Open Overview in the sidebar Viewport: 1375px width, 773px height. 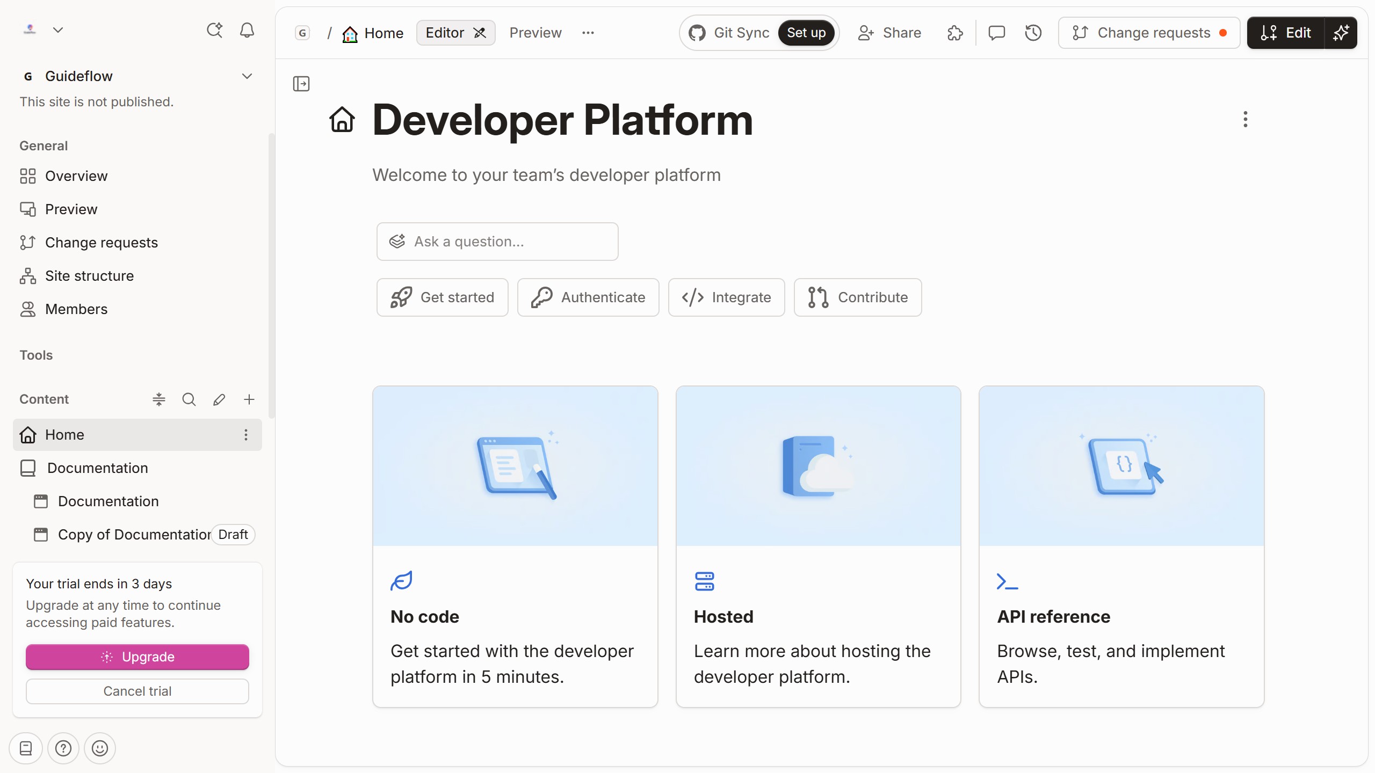137,176
